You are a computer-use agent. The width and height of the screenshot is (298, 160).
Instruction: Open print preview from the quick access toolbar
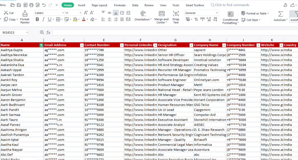click(x=38, y=5)
